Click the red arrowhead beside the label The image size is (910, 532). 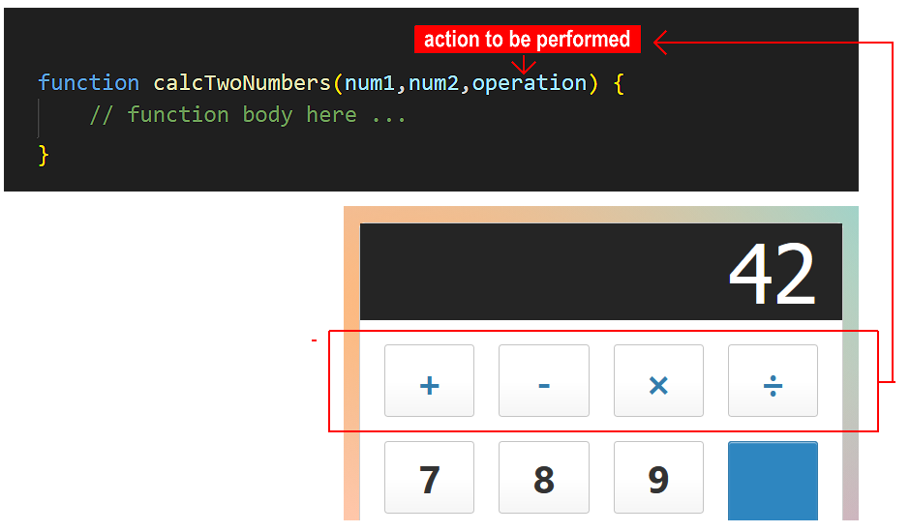coord(661,41)
